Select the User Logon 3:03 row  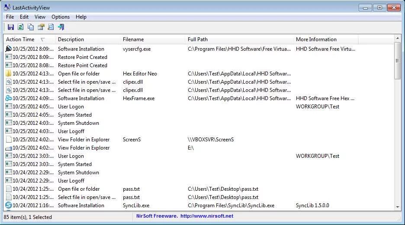199,156
